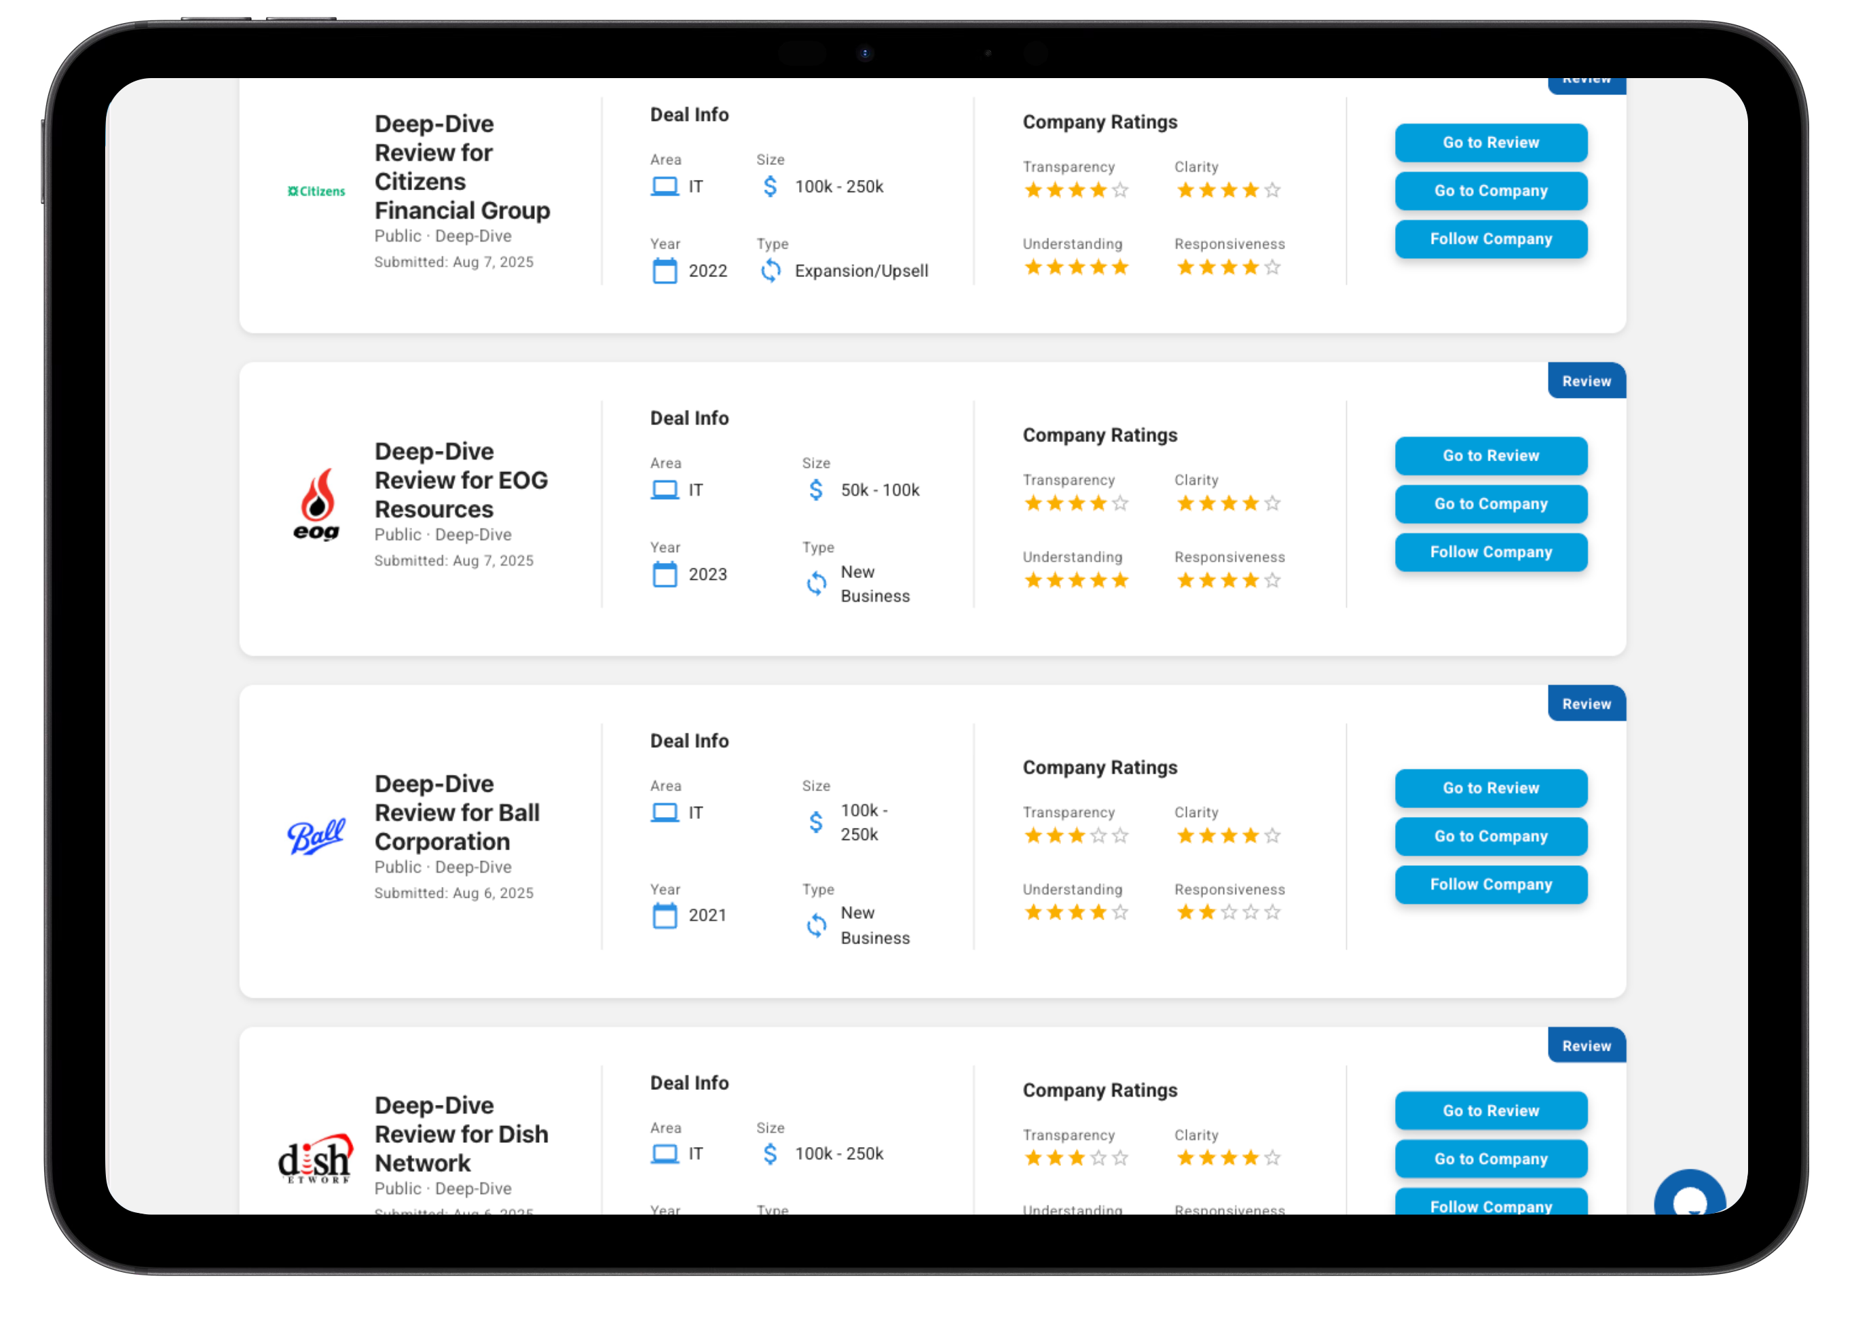
Task: Go to Company for Dish Network
Action: point(1491,1159)
